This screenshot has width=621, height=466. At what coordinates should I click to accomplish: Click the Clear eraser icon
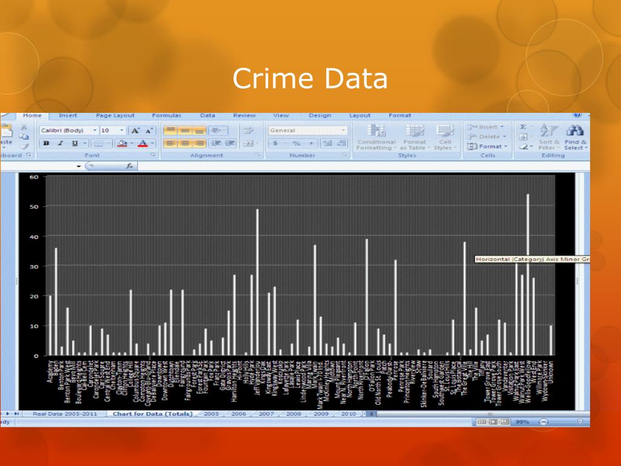pyautogui.click(x=523, y=146)
